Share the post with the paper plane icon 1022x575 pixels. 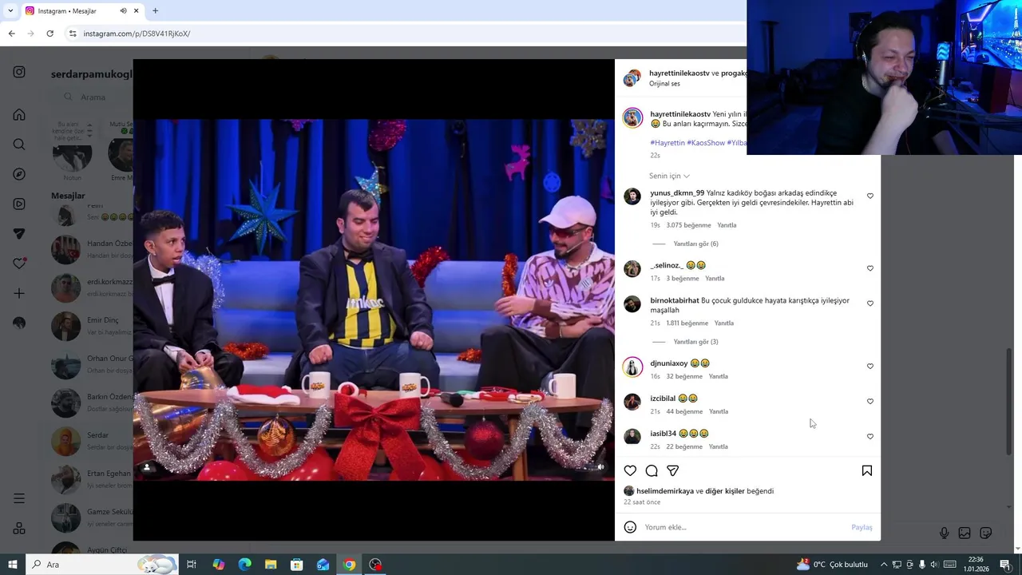(673, 470)
